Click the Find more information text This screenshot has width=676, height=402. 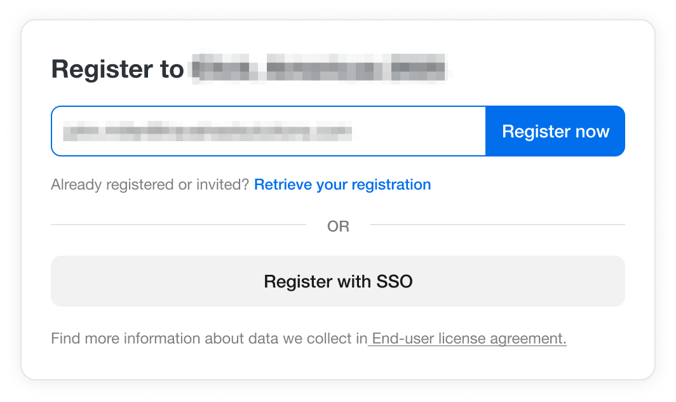pos(209,338)
